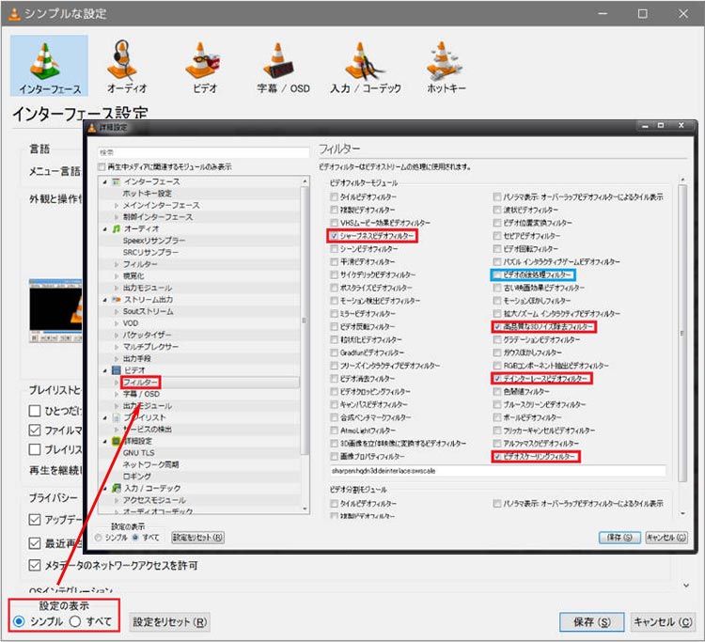705x642 pixels.
Task: Uncheck デインターレースビデオフィルター checkbox
Action: [497, 379]
